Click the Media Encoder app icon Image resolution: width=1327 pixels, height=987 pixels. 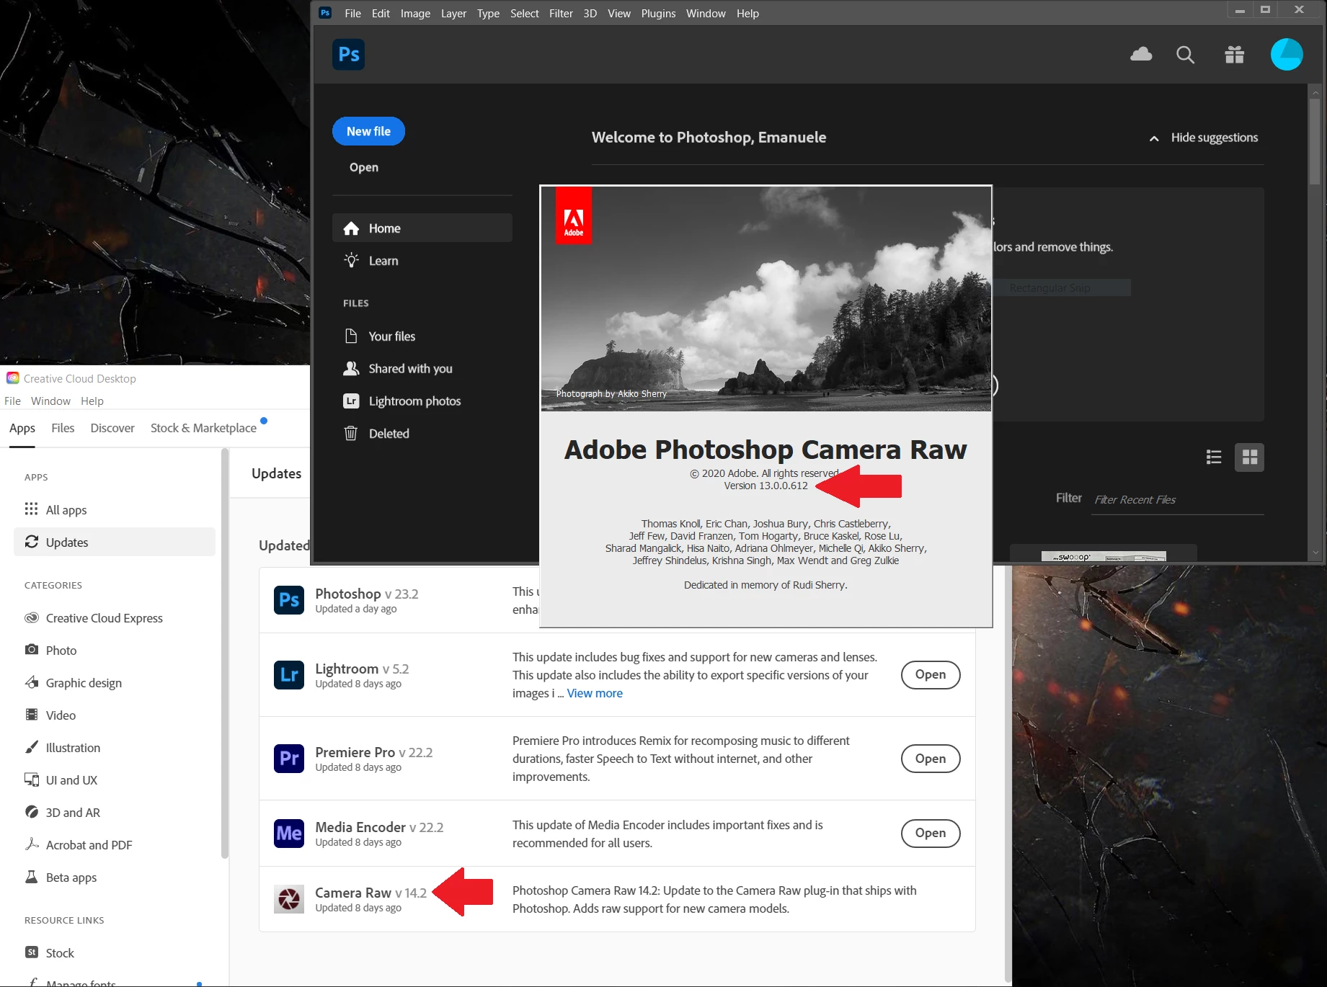tap(289, 834)
